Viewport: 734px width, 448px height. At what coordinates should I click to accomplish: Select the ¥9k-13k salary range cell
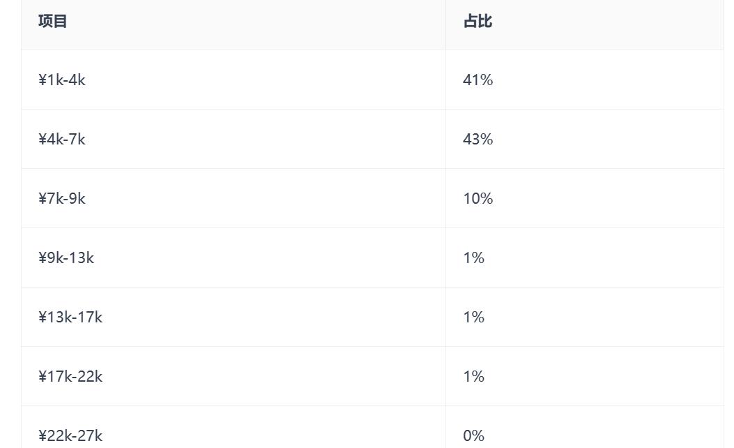(66, 257)
